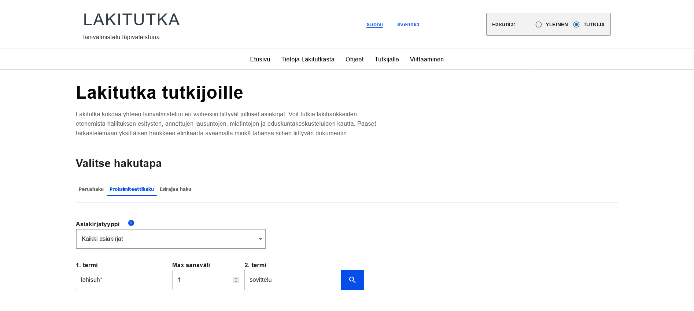Switch to the Perushaku tab

[91, 189]
